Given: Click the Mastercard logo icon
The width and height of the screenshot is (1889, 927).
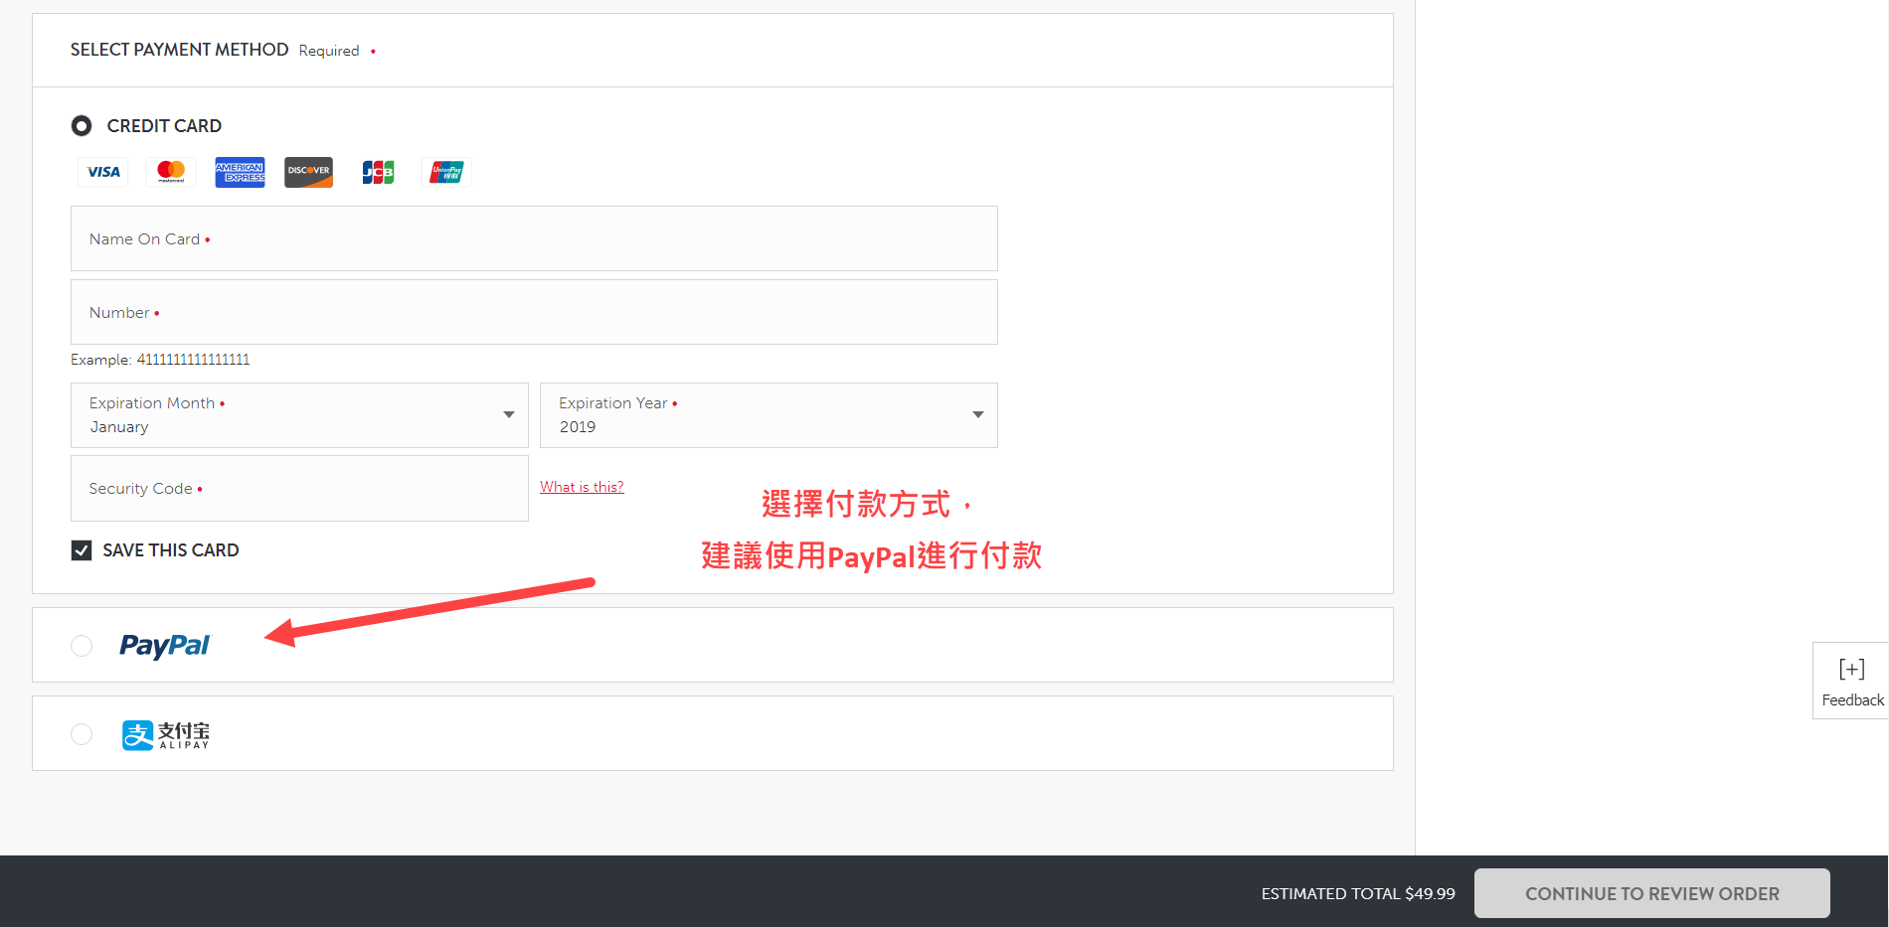Looking at the screenshot, I should tap(171, 172).
